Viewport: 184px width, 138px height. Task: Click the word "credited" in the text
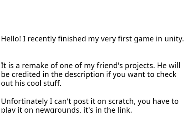click(x=26, y=75)
